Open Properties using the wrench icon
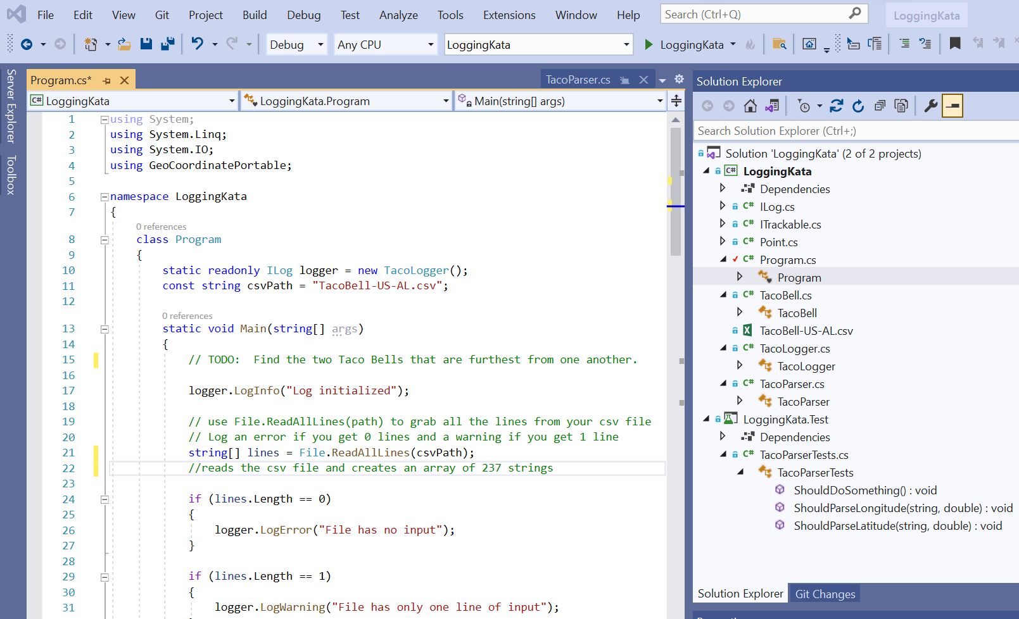1019x619 pixels. (930, 106)
